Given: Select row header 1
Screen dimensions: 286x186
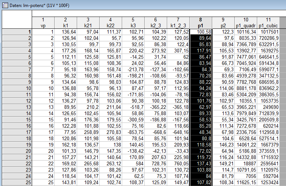Looking at the screenshot, I should (x=16, y=32).
